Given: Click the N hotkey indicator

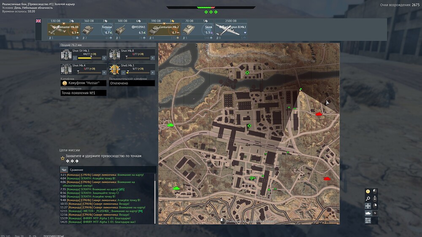Looking at the screenshot, I should [375, 213].
